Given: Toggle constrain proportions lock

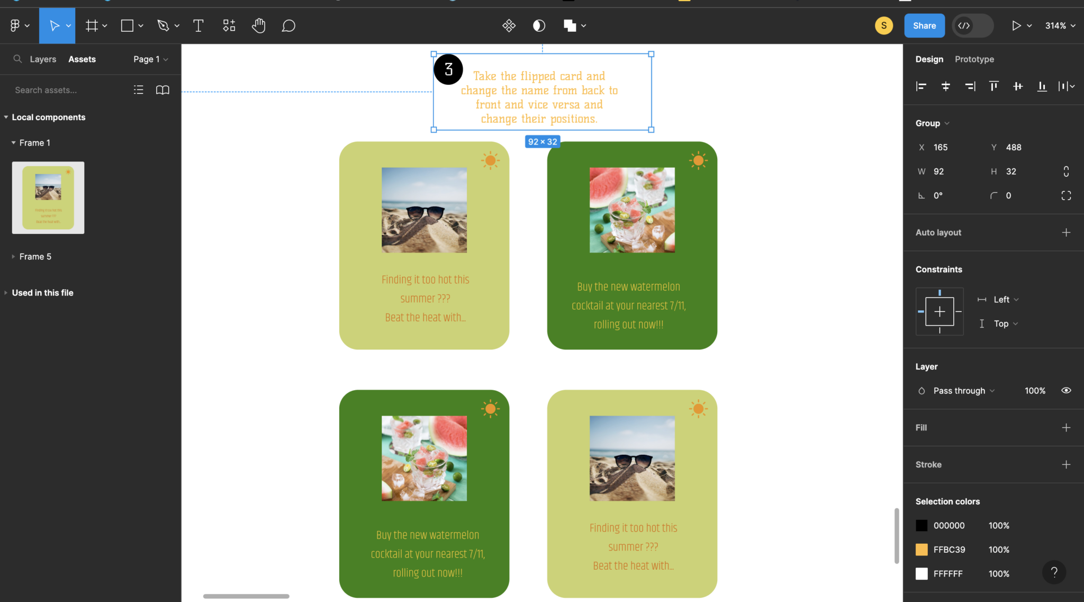Looking at the screenshot, I should [x=1066, y=172].
